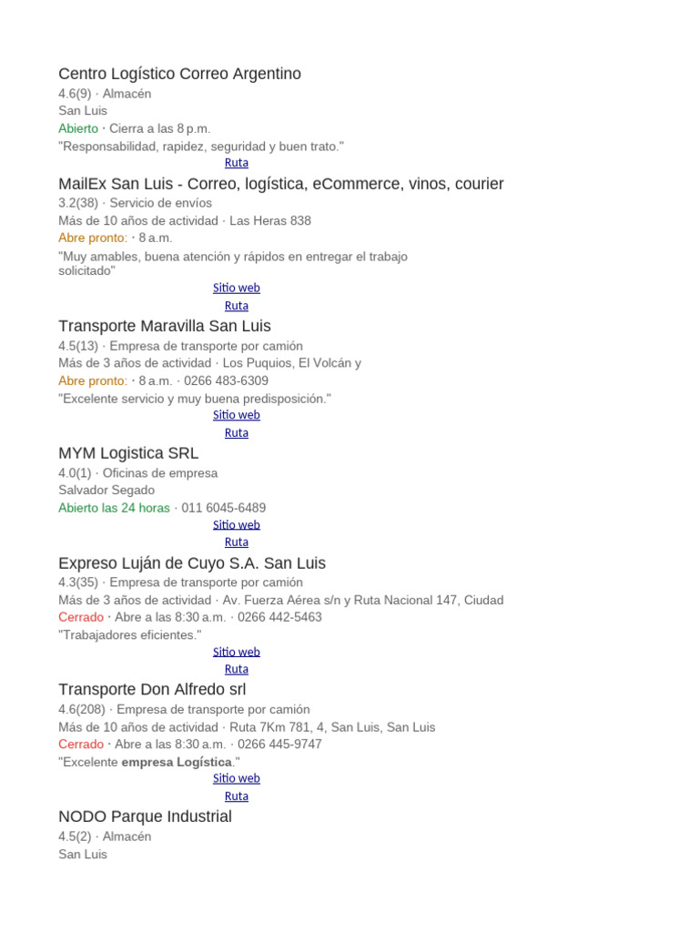The height and width of the screenshot is (932, 699).
Task: Select Transporte Maravilla San Luis title
Action: (165, 327)
